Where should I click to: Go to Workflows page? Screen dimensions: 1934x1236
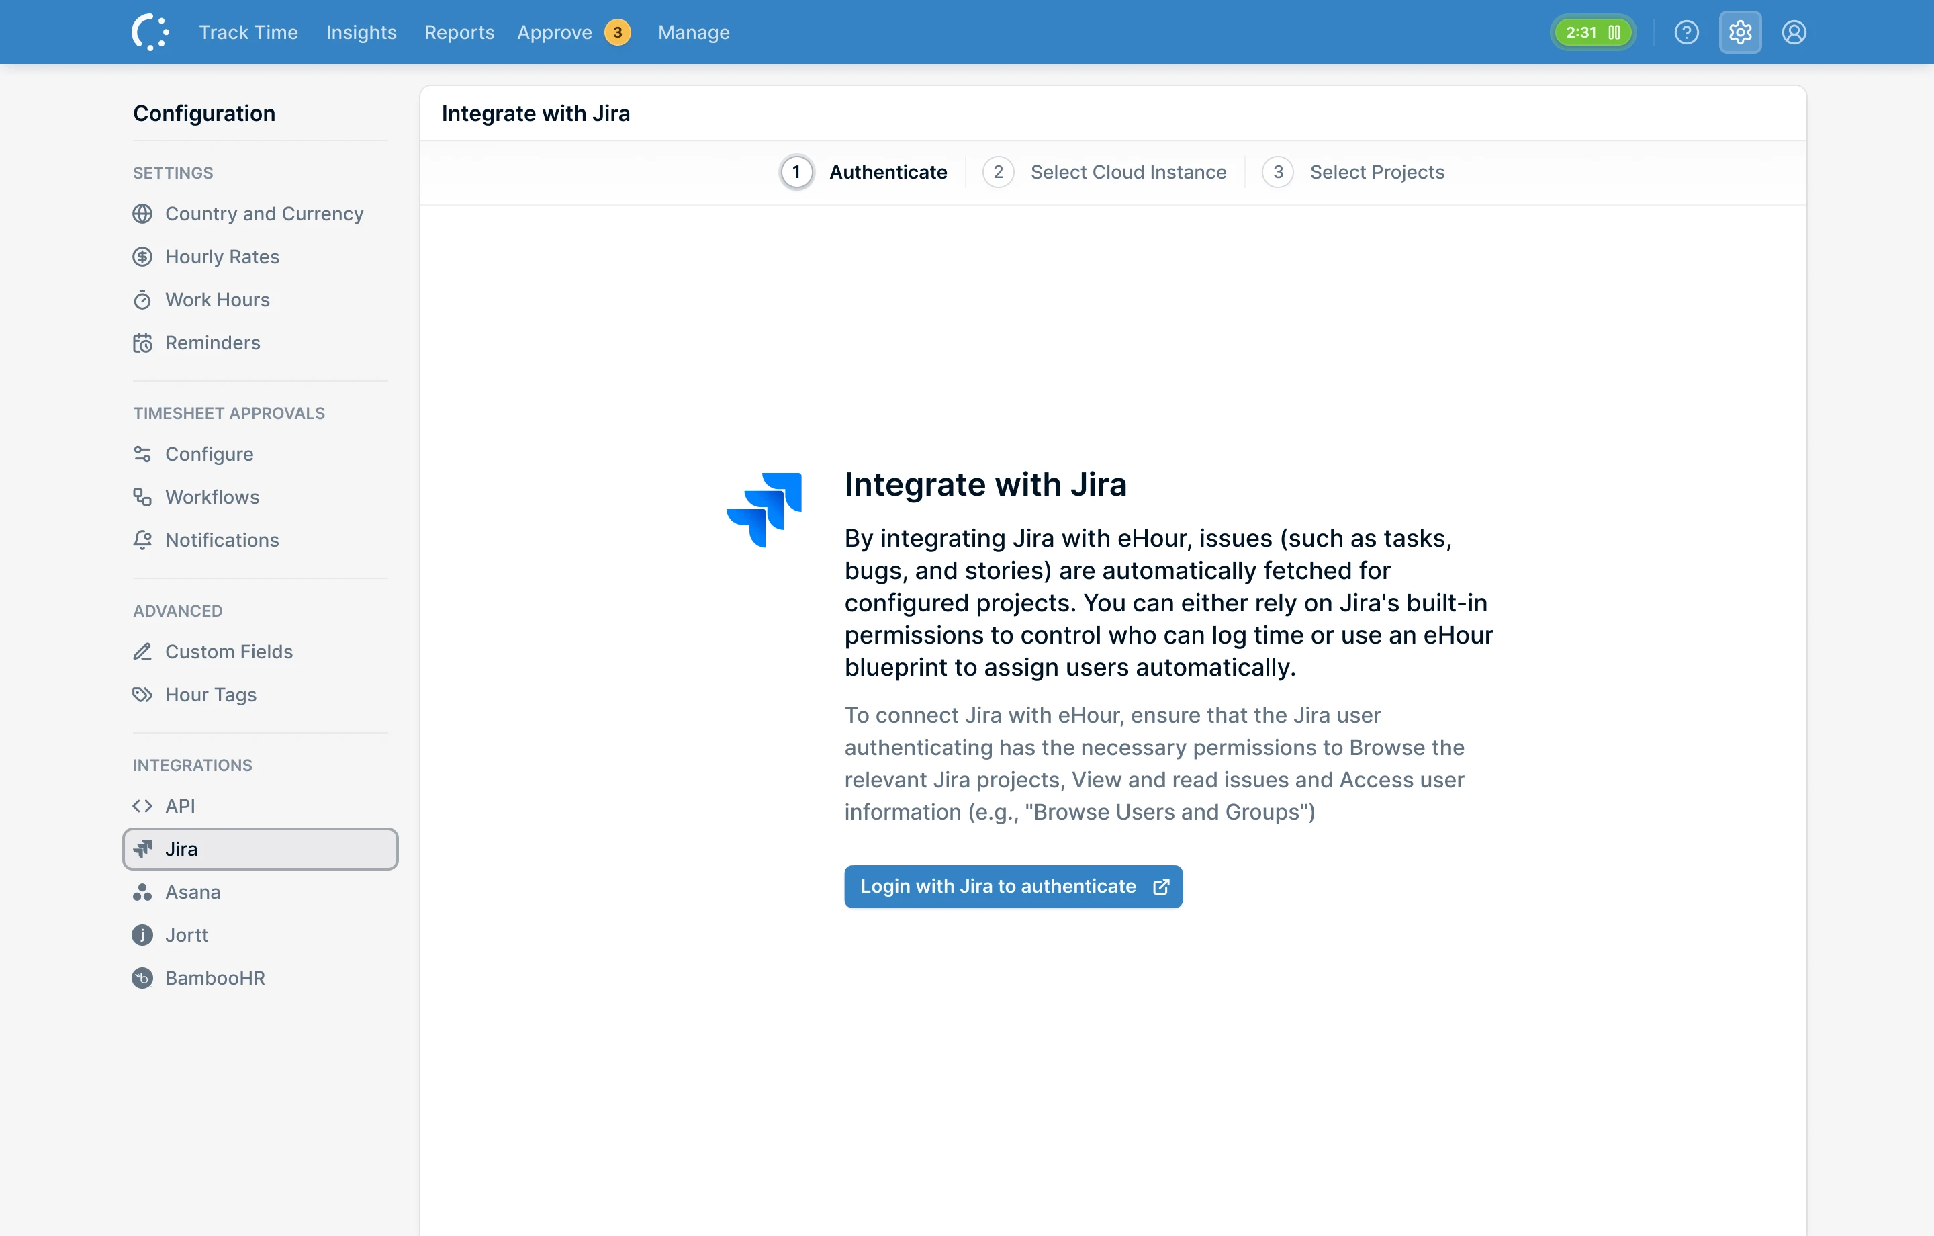coord(261,498)
